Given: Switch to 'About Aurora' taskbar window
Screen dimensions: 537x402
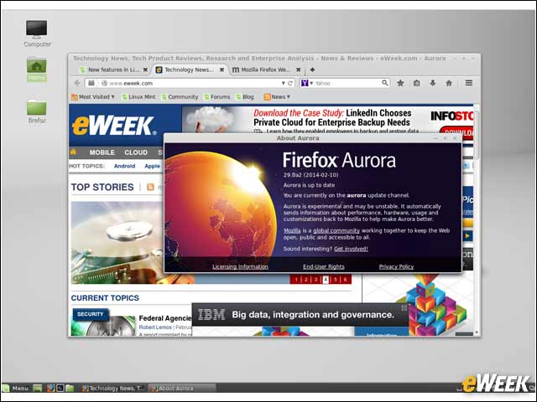Looking at the screenshot, I should point(182,388).
